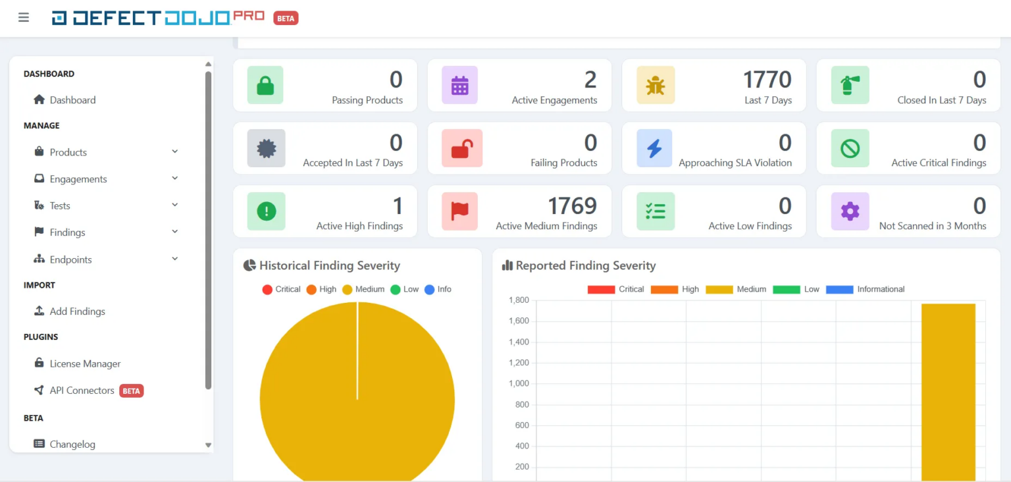Click the bug icon on Last 7 Days card
The width and height of the screenshot is (1011, 482).
coord(654,85)
